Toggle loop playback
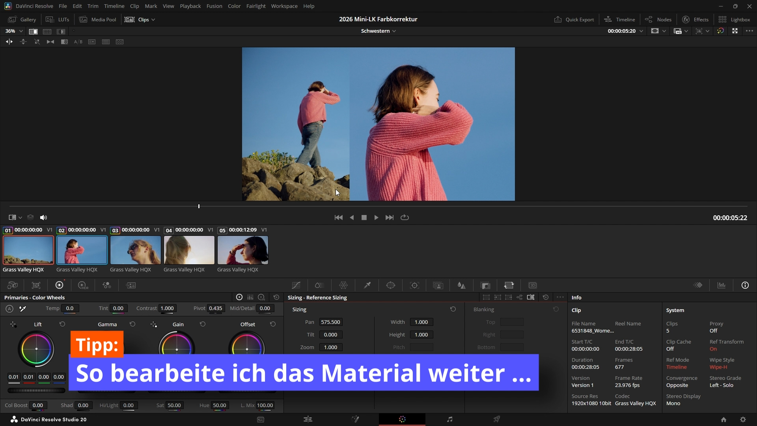757x426 pixels. click(405, 217)
